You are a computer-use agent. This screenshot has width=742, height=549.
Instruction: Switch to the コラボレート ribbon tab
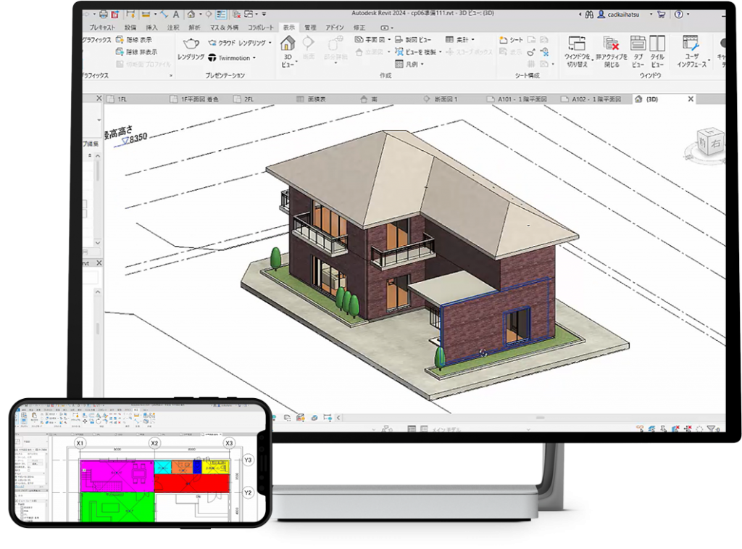(261, 28)
